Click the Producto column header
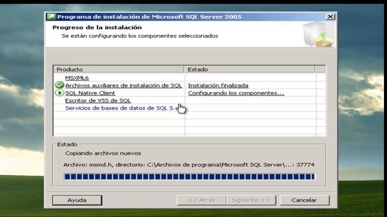Image resolution: width=387 pixels, height=217 pixels. tap(119, 69)
